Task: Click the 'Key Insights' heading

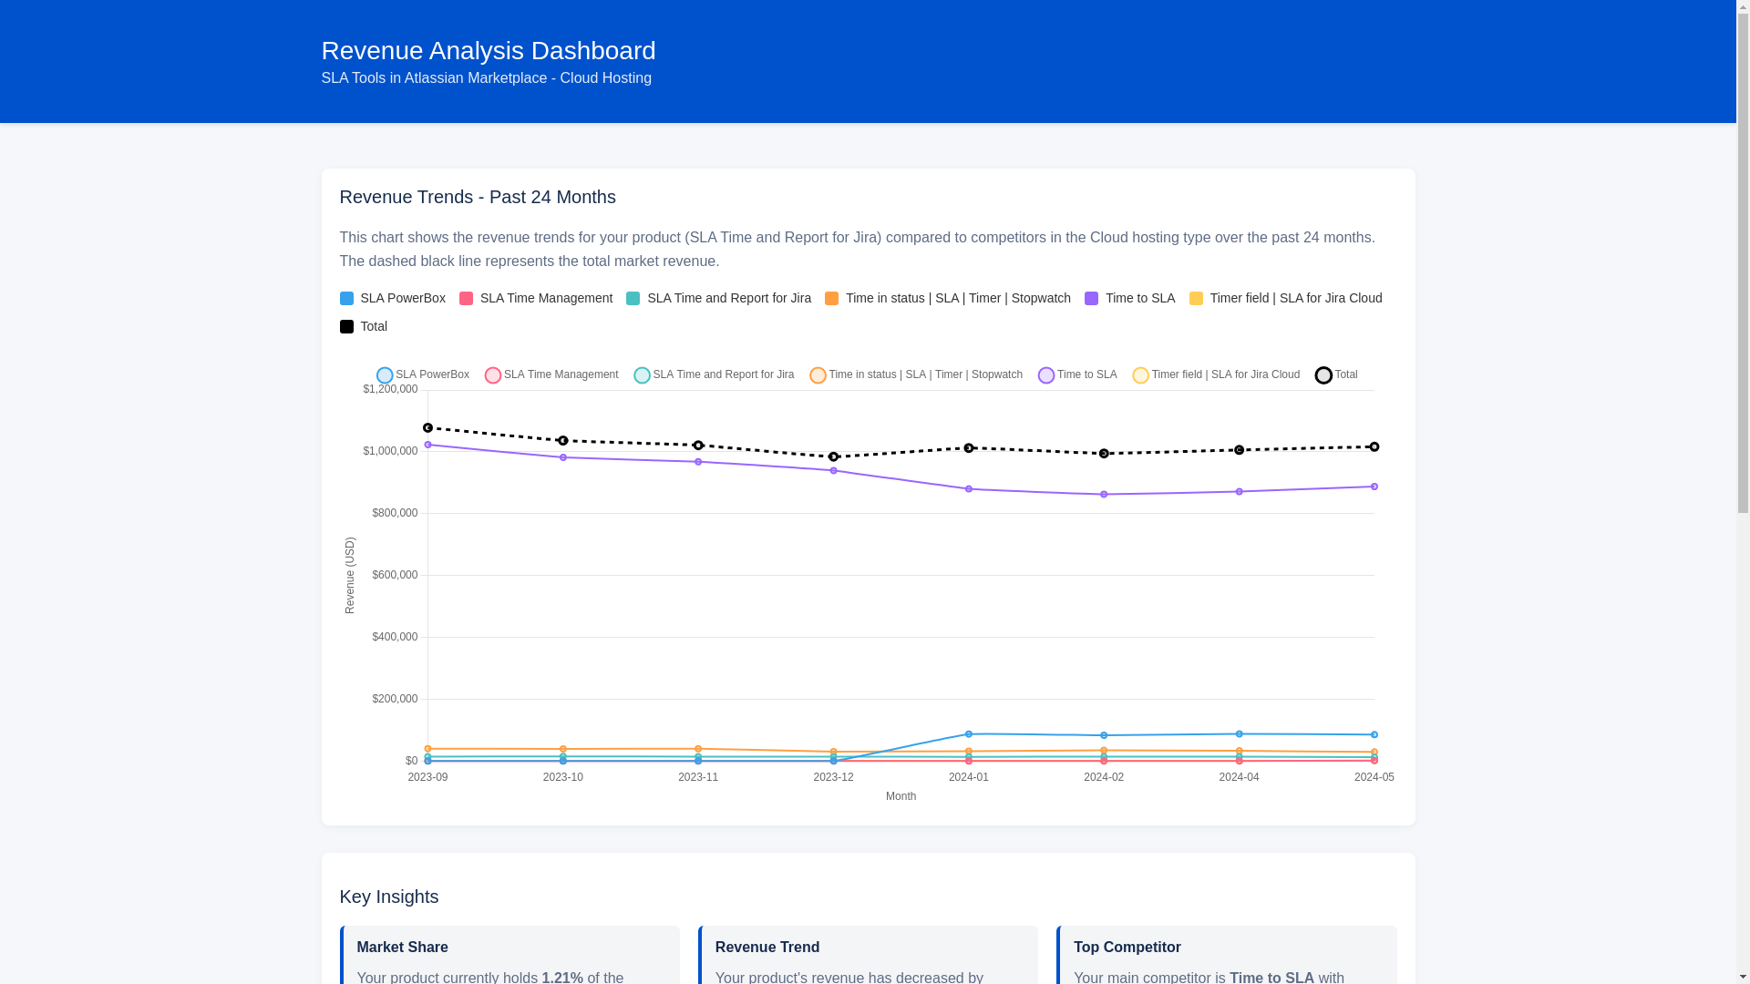Action: (x=389, y=897)
